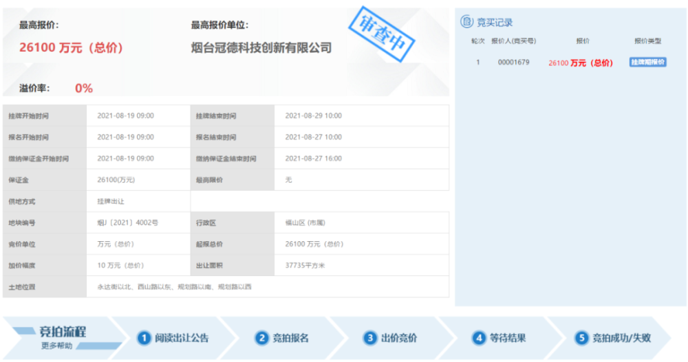Click 挂牌结束时间 value 2021-08-29 10:00
688x362 pixels.
313,115
